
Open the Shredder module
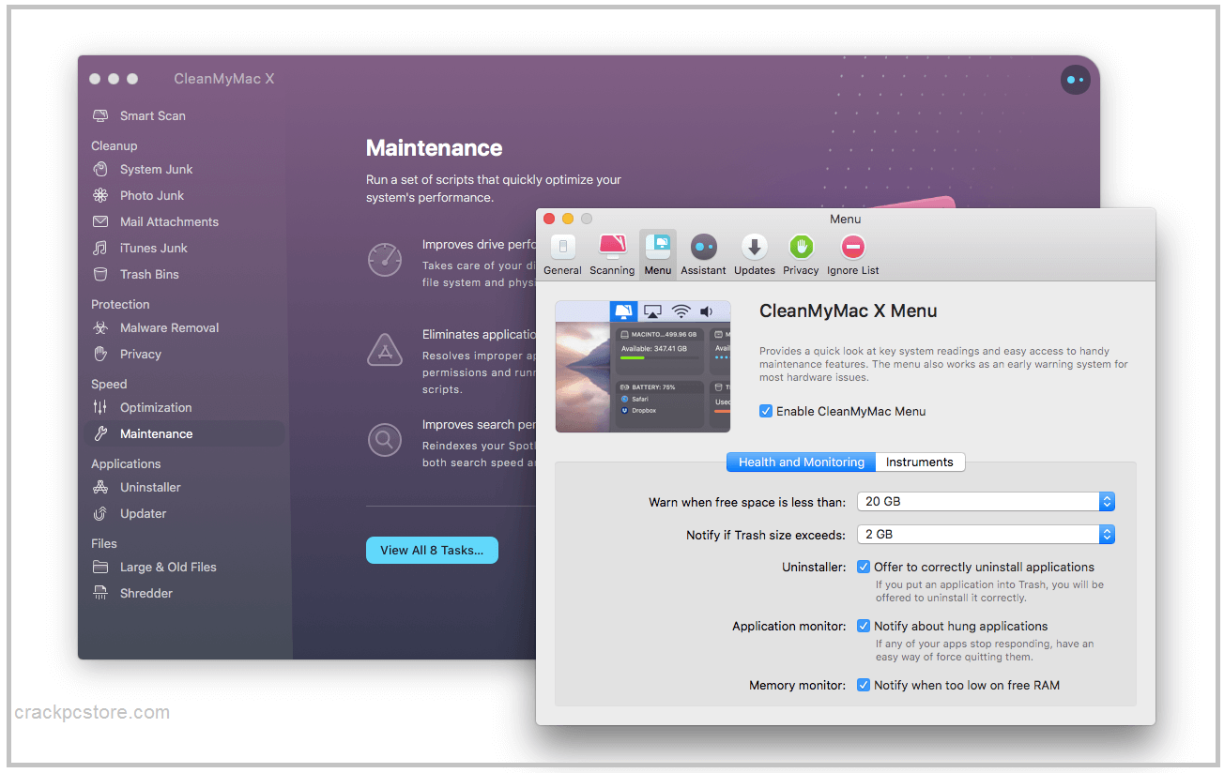pos(132,593)
